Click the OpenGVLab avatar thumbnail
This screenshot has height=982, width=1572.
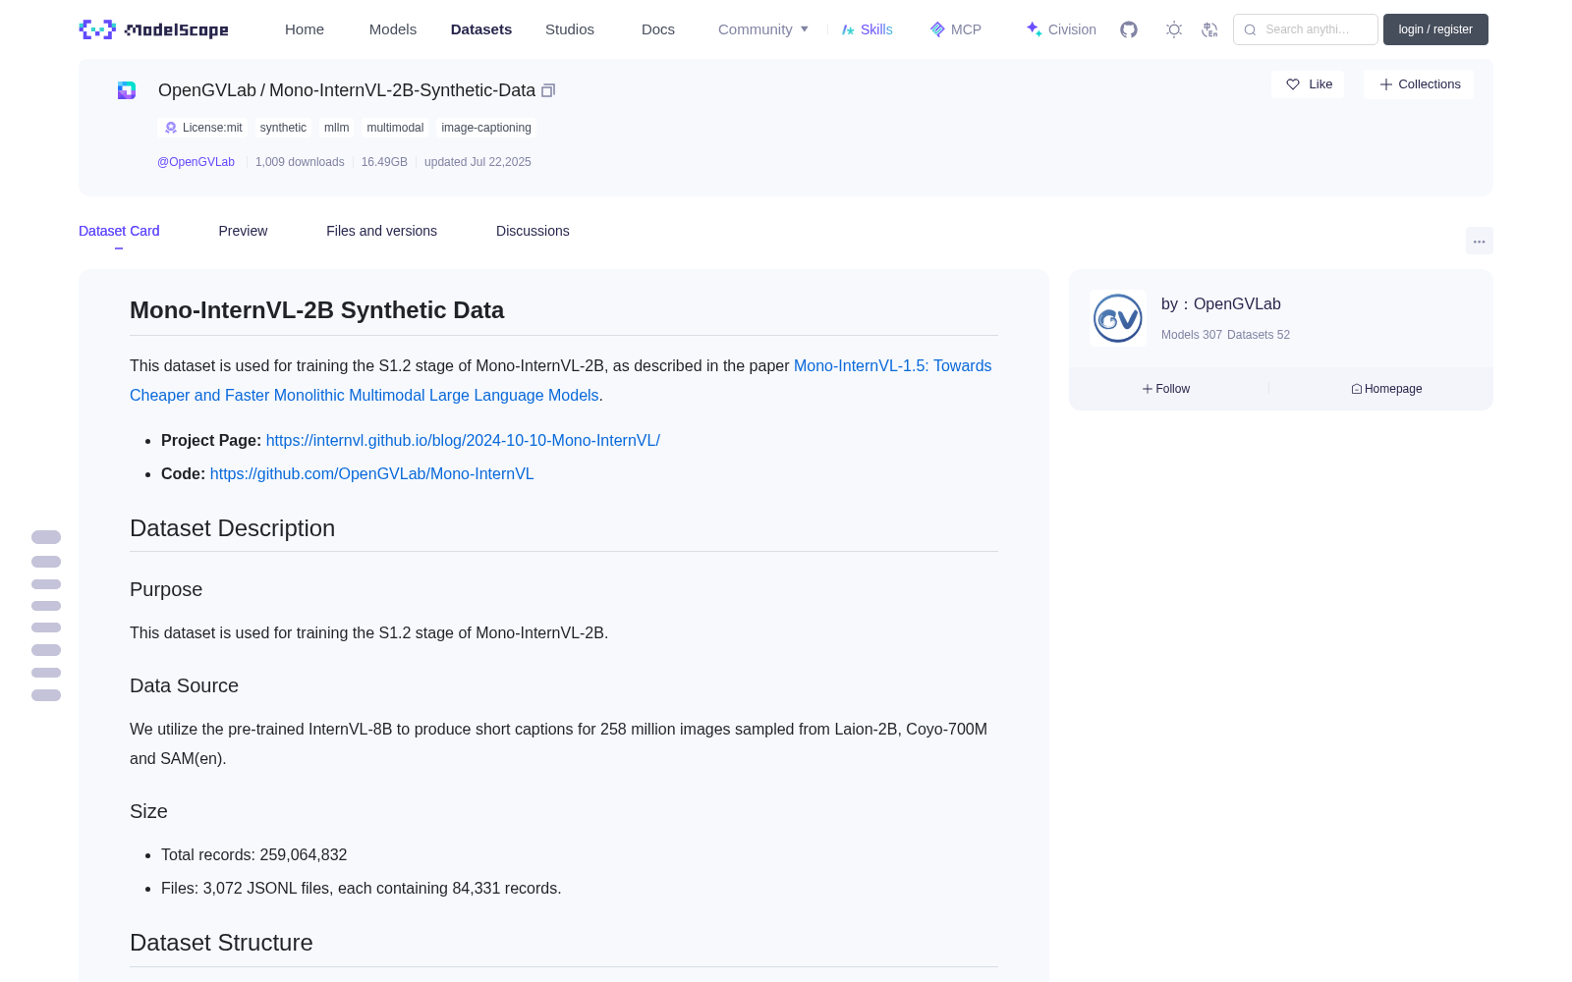coord(1118,318)
